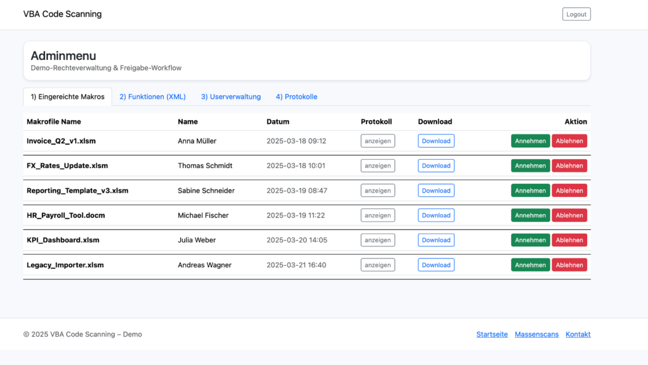The width and height of the screenshot is (648, 365).
Task: Download KPI_Dashboard.xlsm
Action: (436, 240)
